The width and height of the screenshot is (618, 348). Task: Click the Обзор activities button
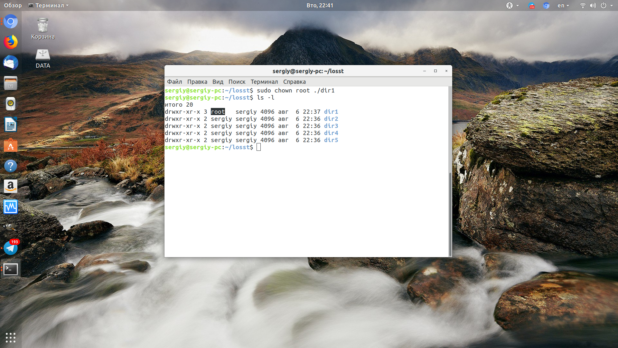tap(13, 5)
